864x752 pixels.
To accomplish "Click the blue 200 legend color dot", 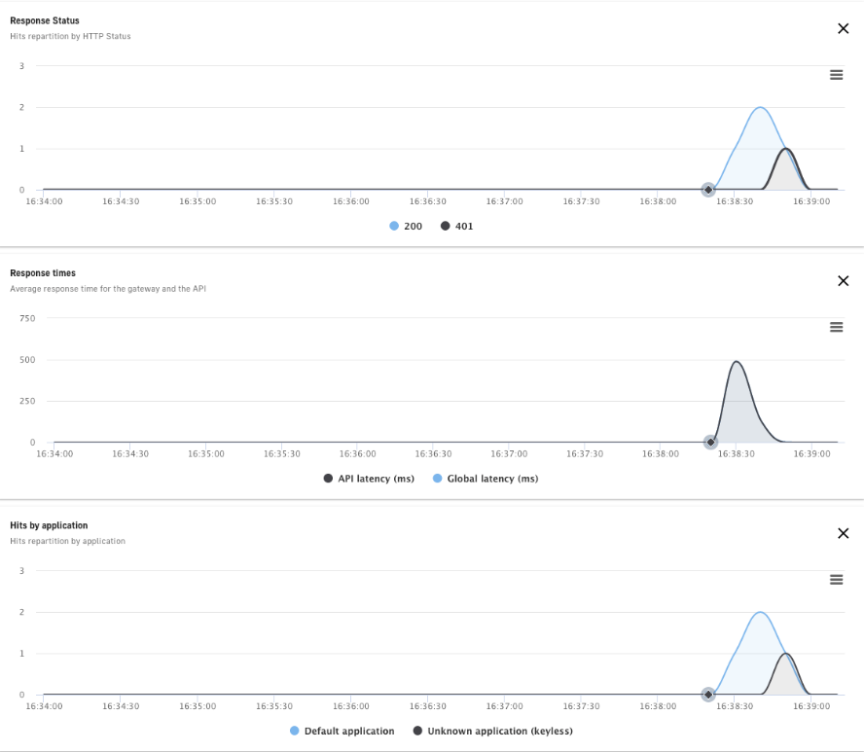I will 394,226.
